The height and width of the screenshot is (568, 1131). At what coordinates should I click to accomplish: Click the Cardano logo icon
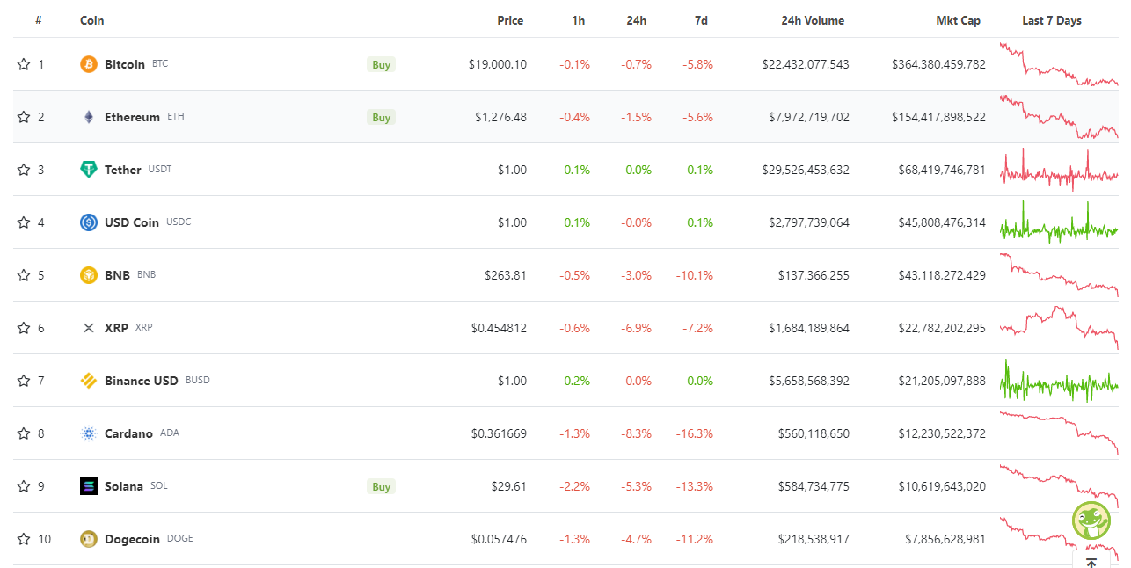coord(88,433)
